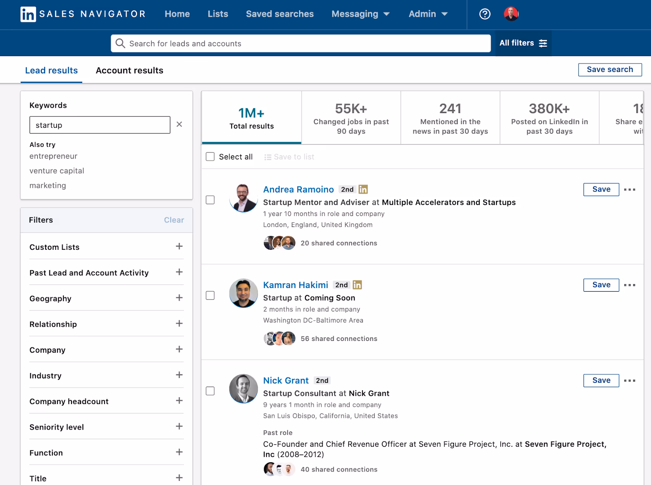Open the Messaging dropdown
The height and width of the screenshot is (485, 651).
tap(360, 14)
